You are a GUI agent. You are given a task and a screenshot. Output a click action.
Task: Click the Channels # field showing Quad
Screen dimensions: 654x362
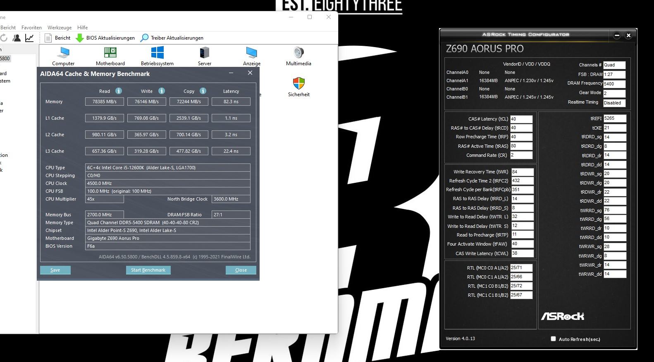click(614, 65)
